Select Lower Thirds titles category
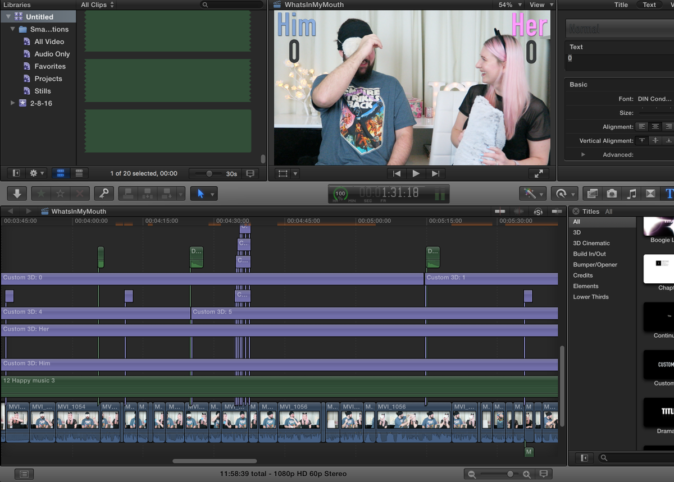 pos(591,297)
